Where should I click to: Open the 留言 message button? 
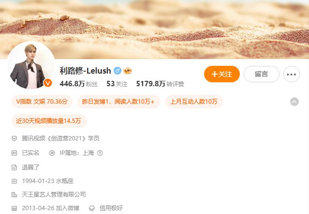261,74
